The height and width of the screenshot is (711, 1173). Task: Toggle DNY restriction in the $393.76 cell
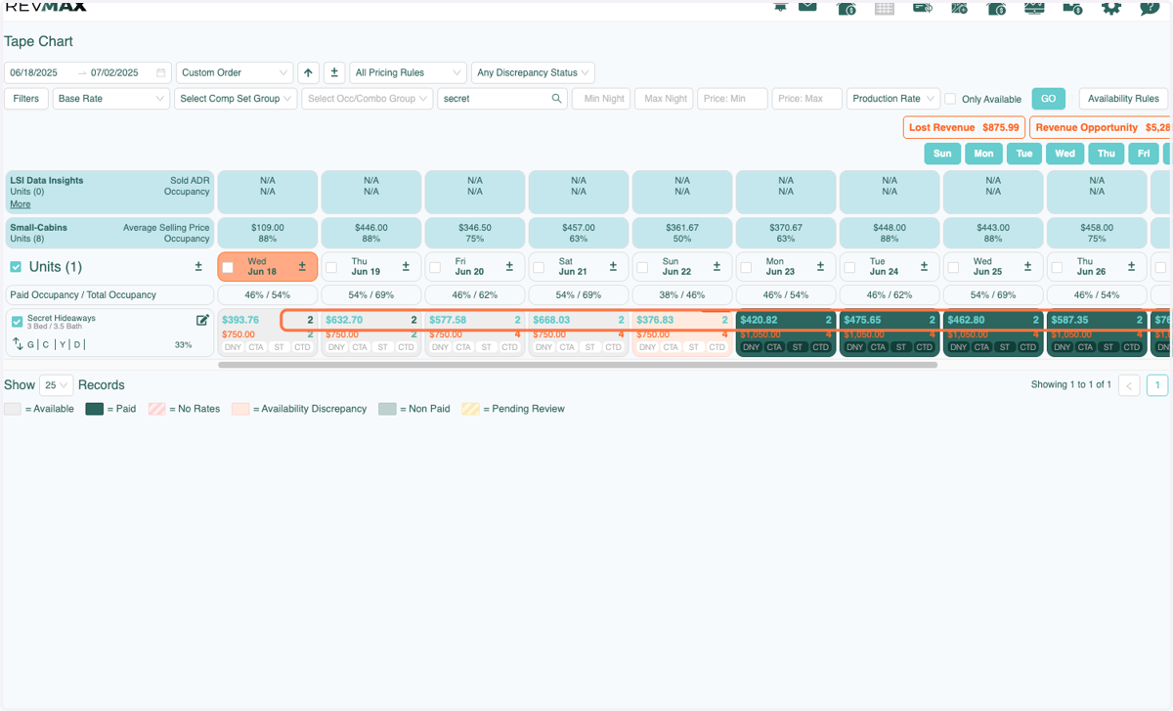(233, 347)
